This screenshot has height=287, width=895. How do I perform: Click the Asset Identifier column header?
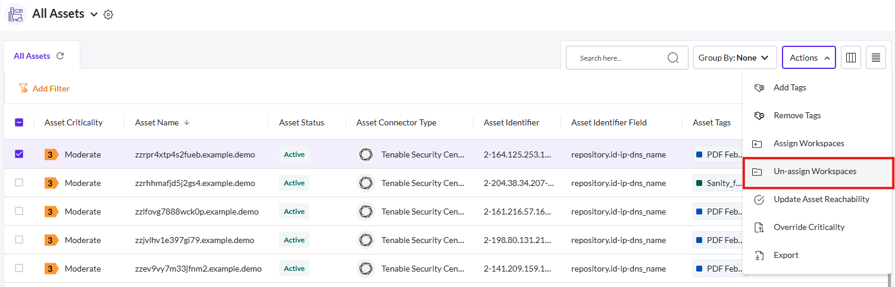512,122
